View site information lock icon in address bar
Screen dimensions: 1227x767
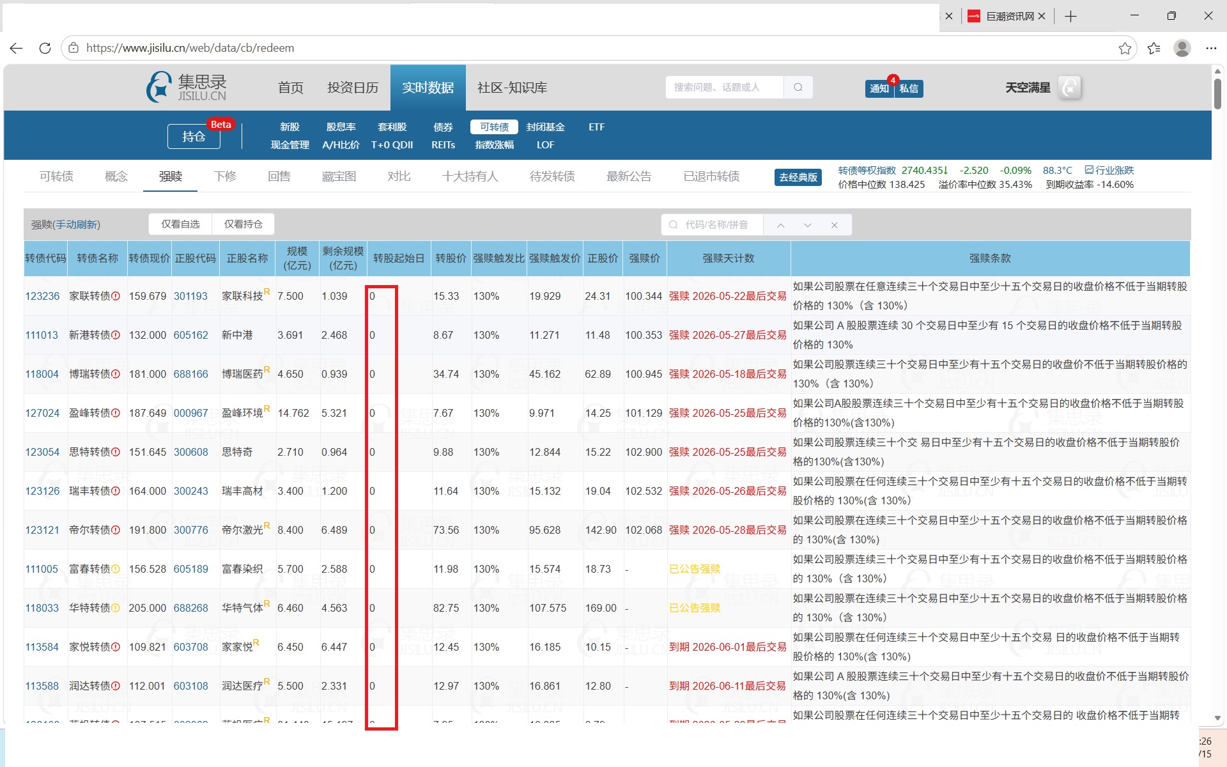[73, 48]
